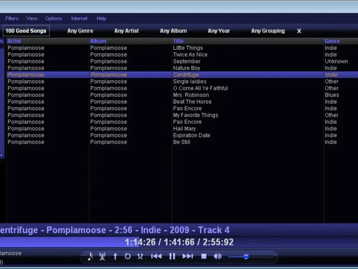This screenshot has width=358, height=269.
Task: Click the list scrollbar up arrow
Action: pyautogui.click(x=2, y=41)
